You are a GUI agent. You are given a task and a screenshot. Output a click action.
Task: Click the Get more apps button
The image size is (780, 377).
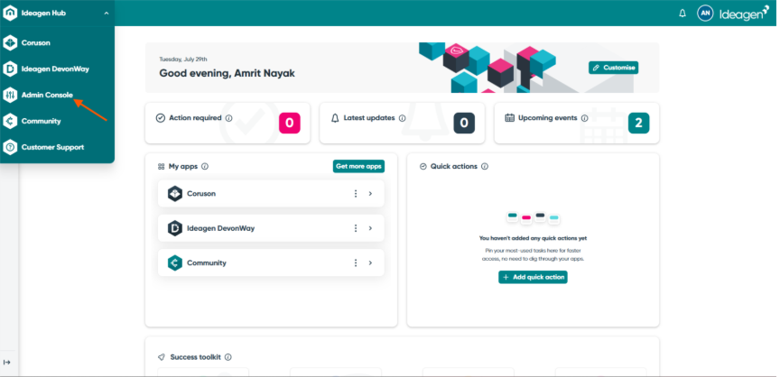pyautogui.click(x=358, y=166)
